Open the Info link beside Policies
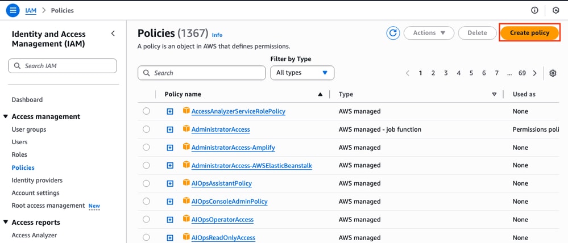 point(217,35)
